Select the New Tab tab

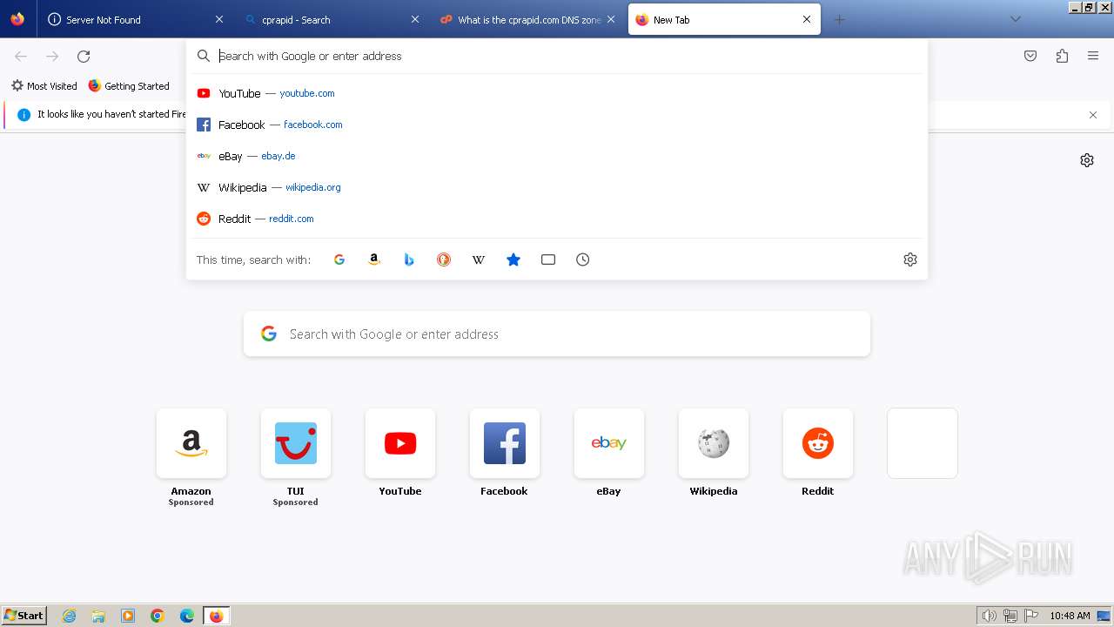click(x=724, y=19)
